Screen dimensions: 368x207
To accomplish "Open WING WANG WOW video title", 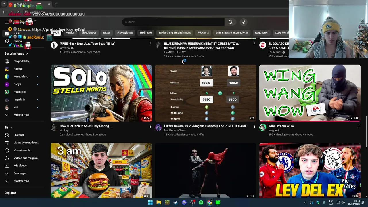I will click(281, 126).
